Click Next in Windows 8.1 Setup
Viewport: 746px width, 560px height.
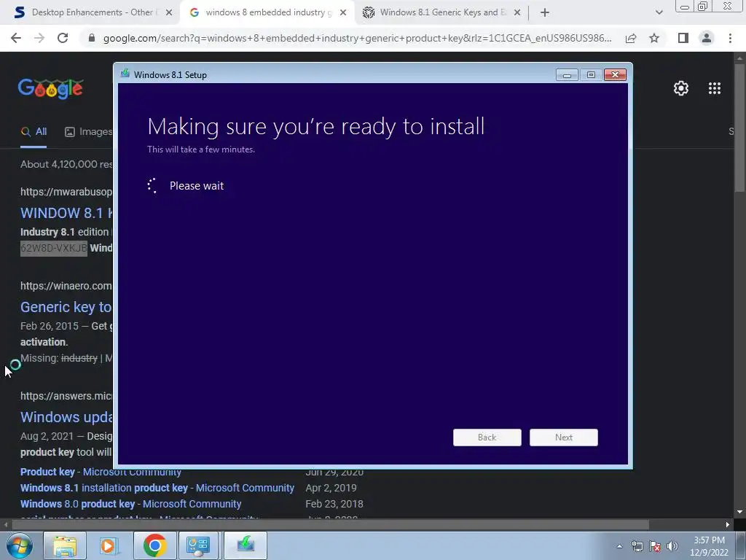[x=564, y=437]
